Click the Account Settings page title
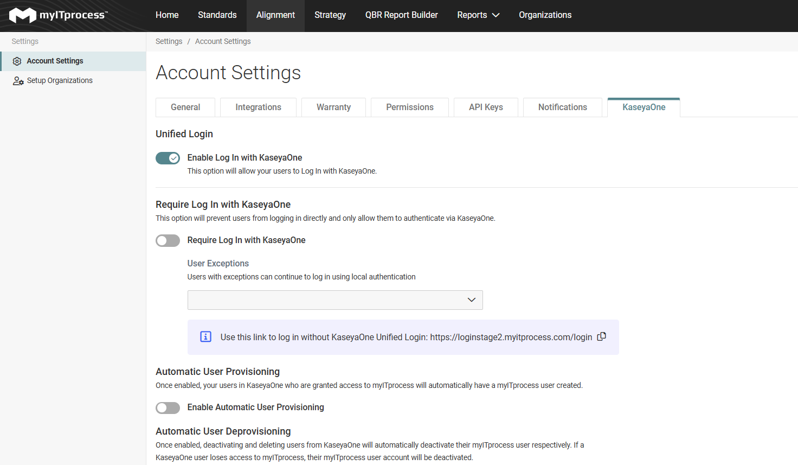The height and width of the screenshot is (465, 798). [x=228, y=73]
